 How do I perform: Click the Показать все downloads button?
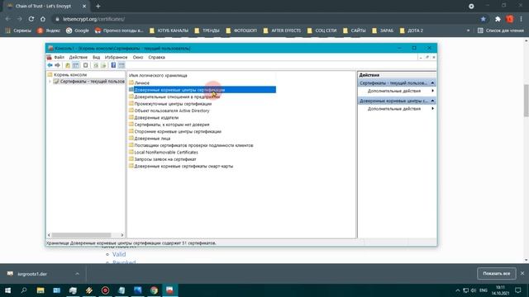click(496, 273)
